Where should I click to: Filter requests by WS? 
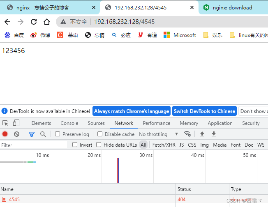(261, 145)
